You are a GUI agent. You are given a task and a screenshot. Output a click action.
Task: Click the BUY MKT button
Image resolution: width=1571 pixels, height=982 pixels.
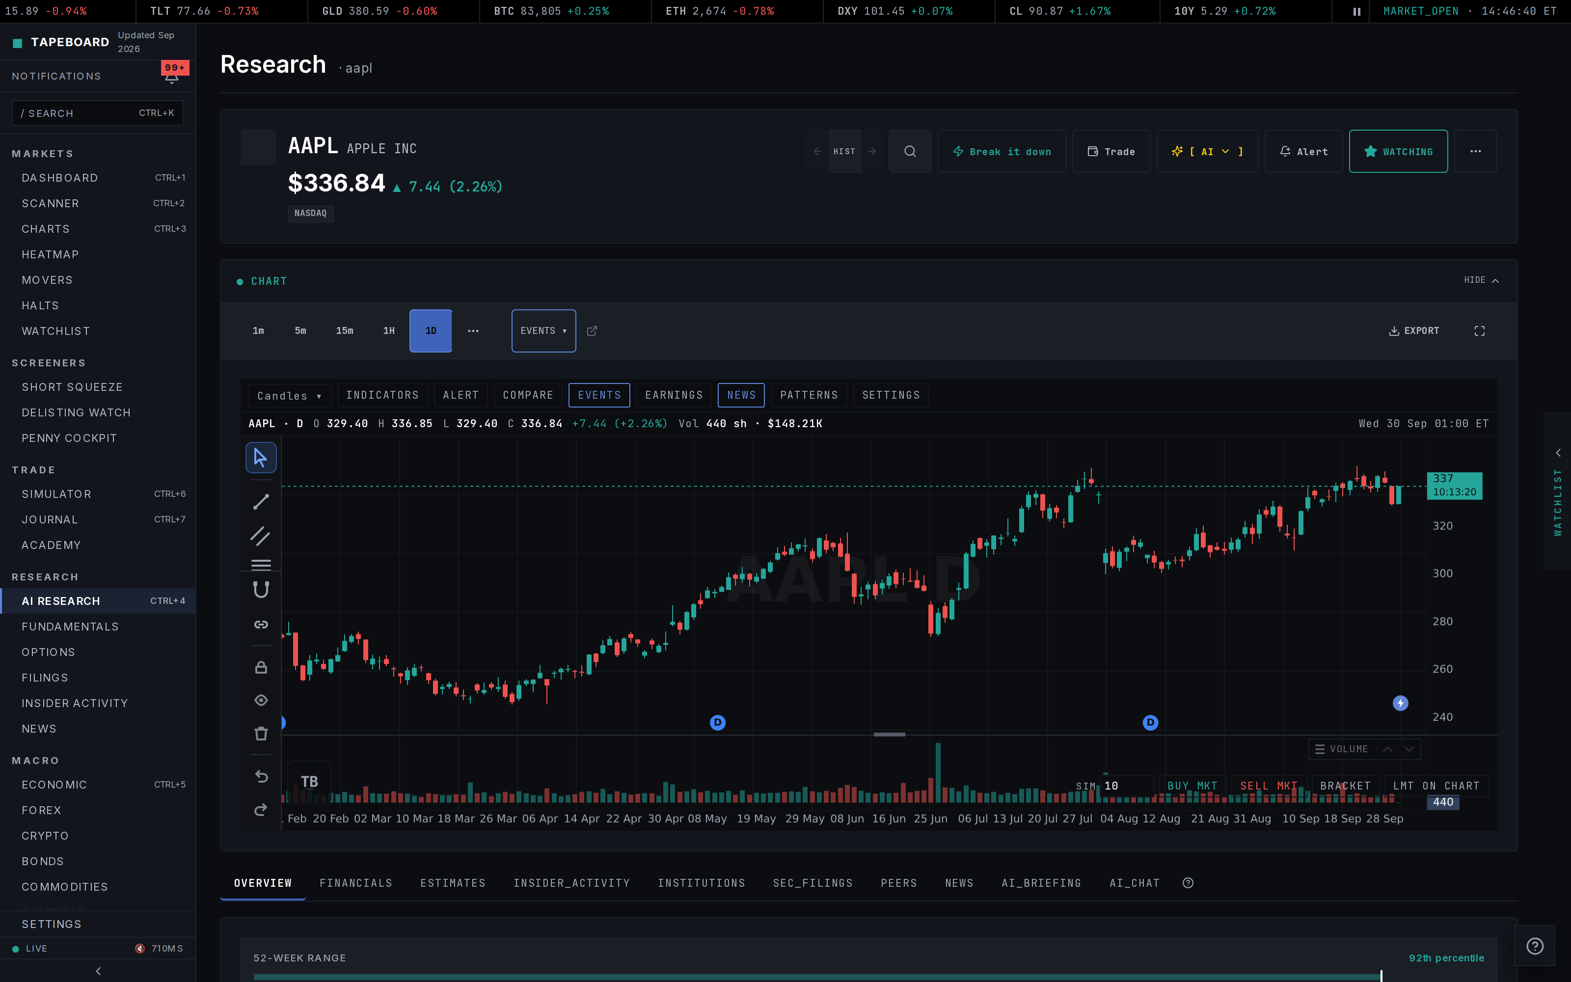coord(1192,786)
